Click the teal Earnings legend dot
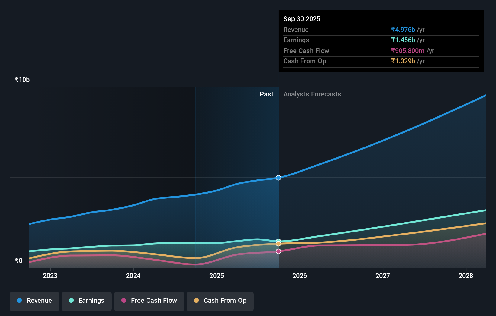The height and width of the screenshot is (316, 496). coord(70,301)
